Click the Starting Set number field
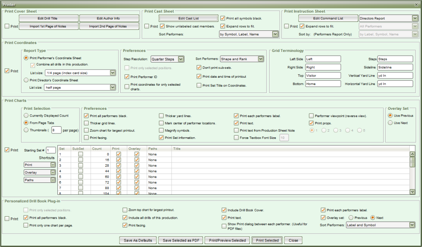 51,149
